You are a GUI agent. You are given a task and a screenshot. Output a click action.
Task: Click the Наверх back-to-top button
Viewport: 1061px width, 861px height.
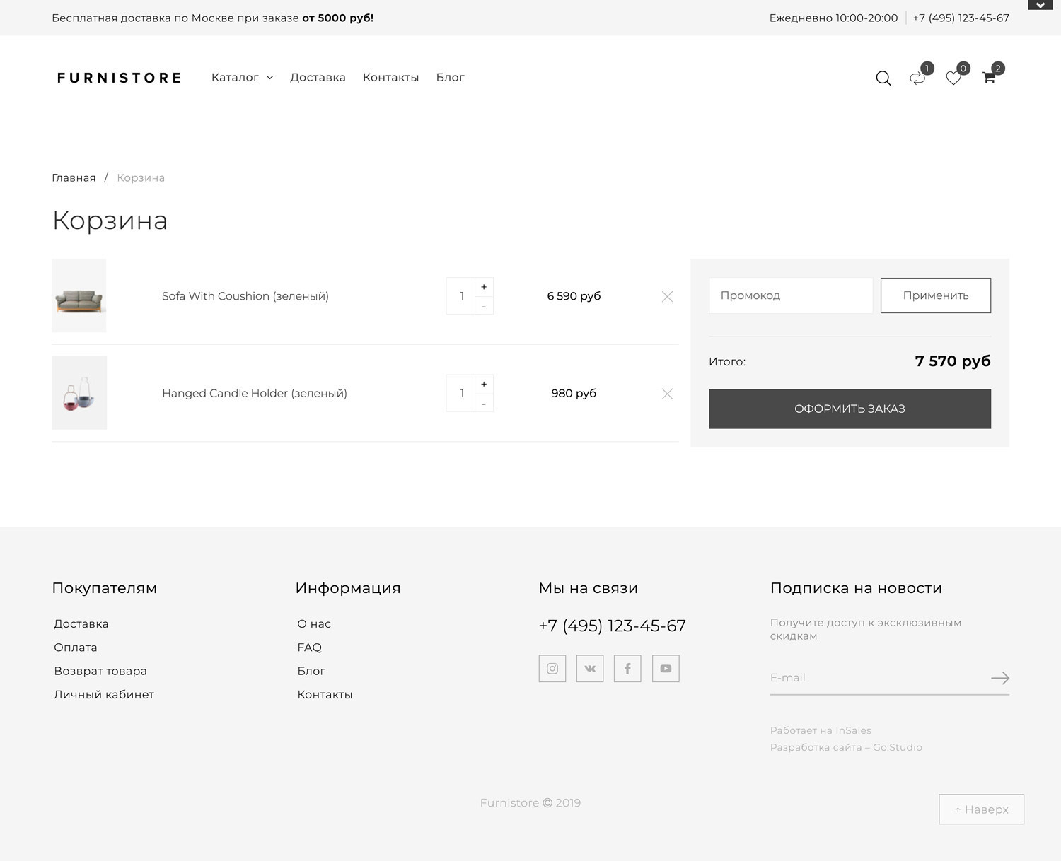[981, 809]
